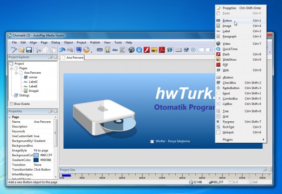
Task: Click the Properties list scroll up arrow
Action: click(x=55, y=117)
